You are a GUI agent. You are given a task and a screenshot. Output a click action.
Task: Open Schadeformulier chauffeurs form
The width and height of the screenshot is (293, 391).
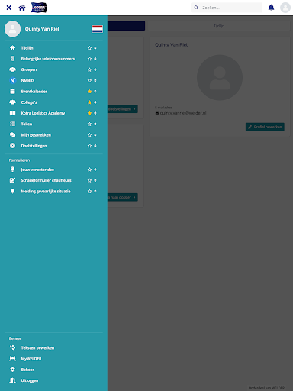tap(46, 180)
